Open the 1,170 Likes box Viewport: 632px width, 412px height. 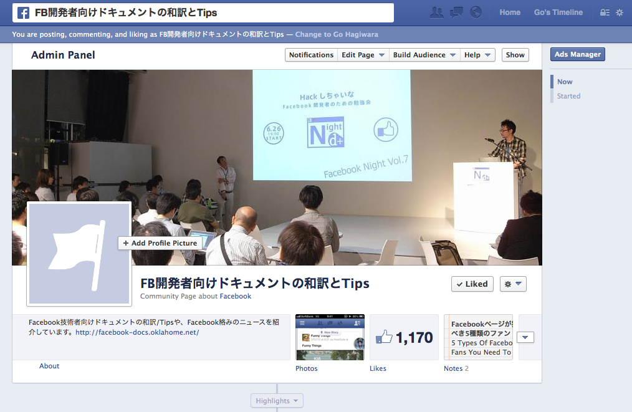coord(404,337)
